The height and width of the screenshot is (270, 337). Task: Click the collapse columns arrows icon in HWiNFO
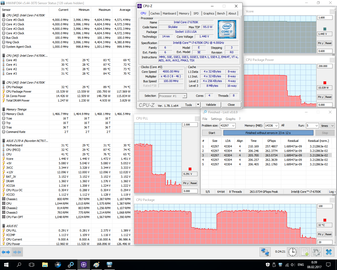point(17,252)
